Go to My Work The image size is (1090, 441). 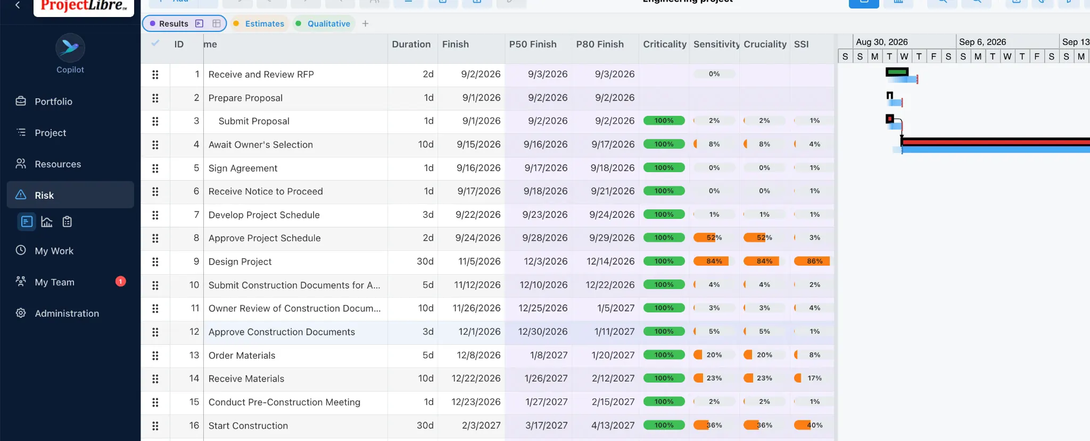pos(70,251)
